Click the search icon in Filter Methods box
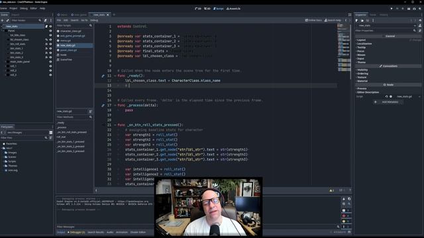The height and width of the screenshot is (238, 424). 91,117
